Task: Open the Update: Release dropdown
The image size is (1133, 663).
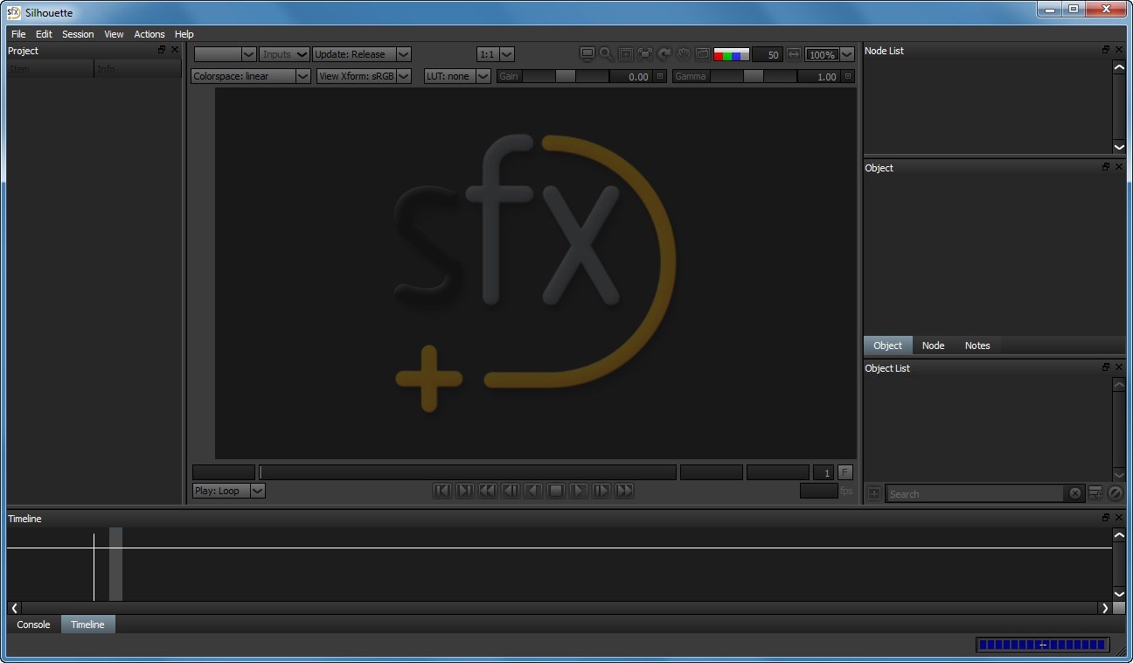Action: 362,54
